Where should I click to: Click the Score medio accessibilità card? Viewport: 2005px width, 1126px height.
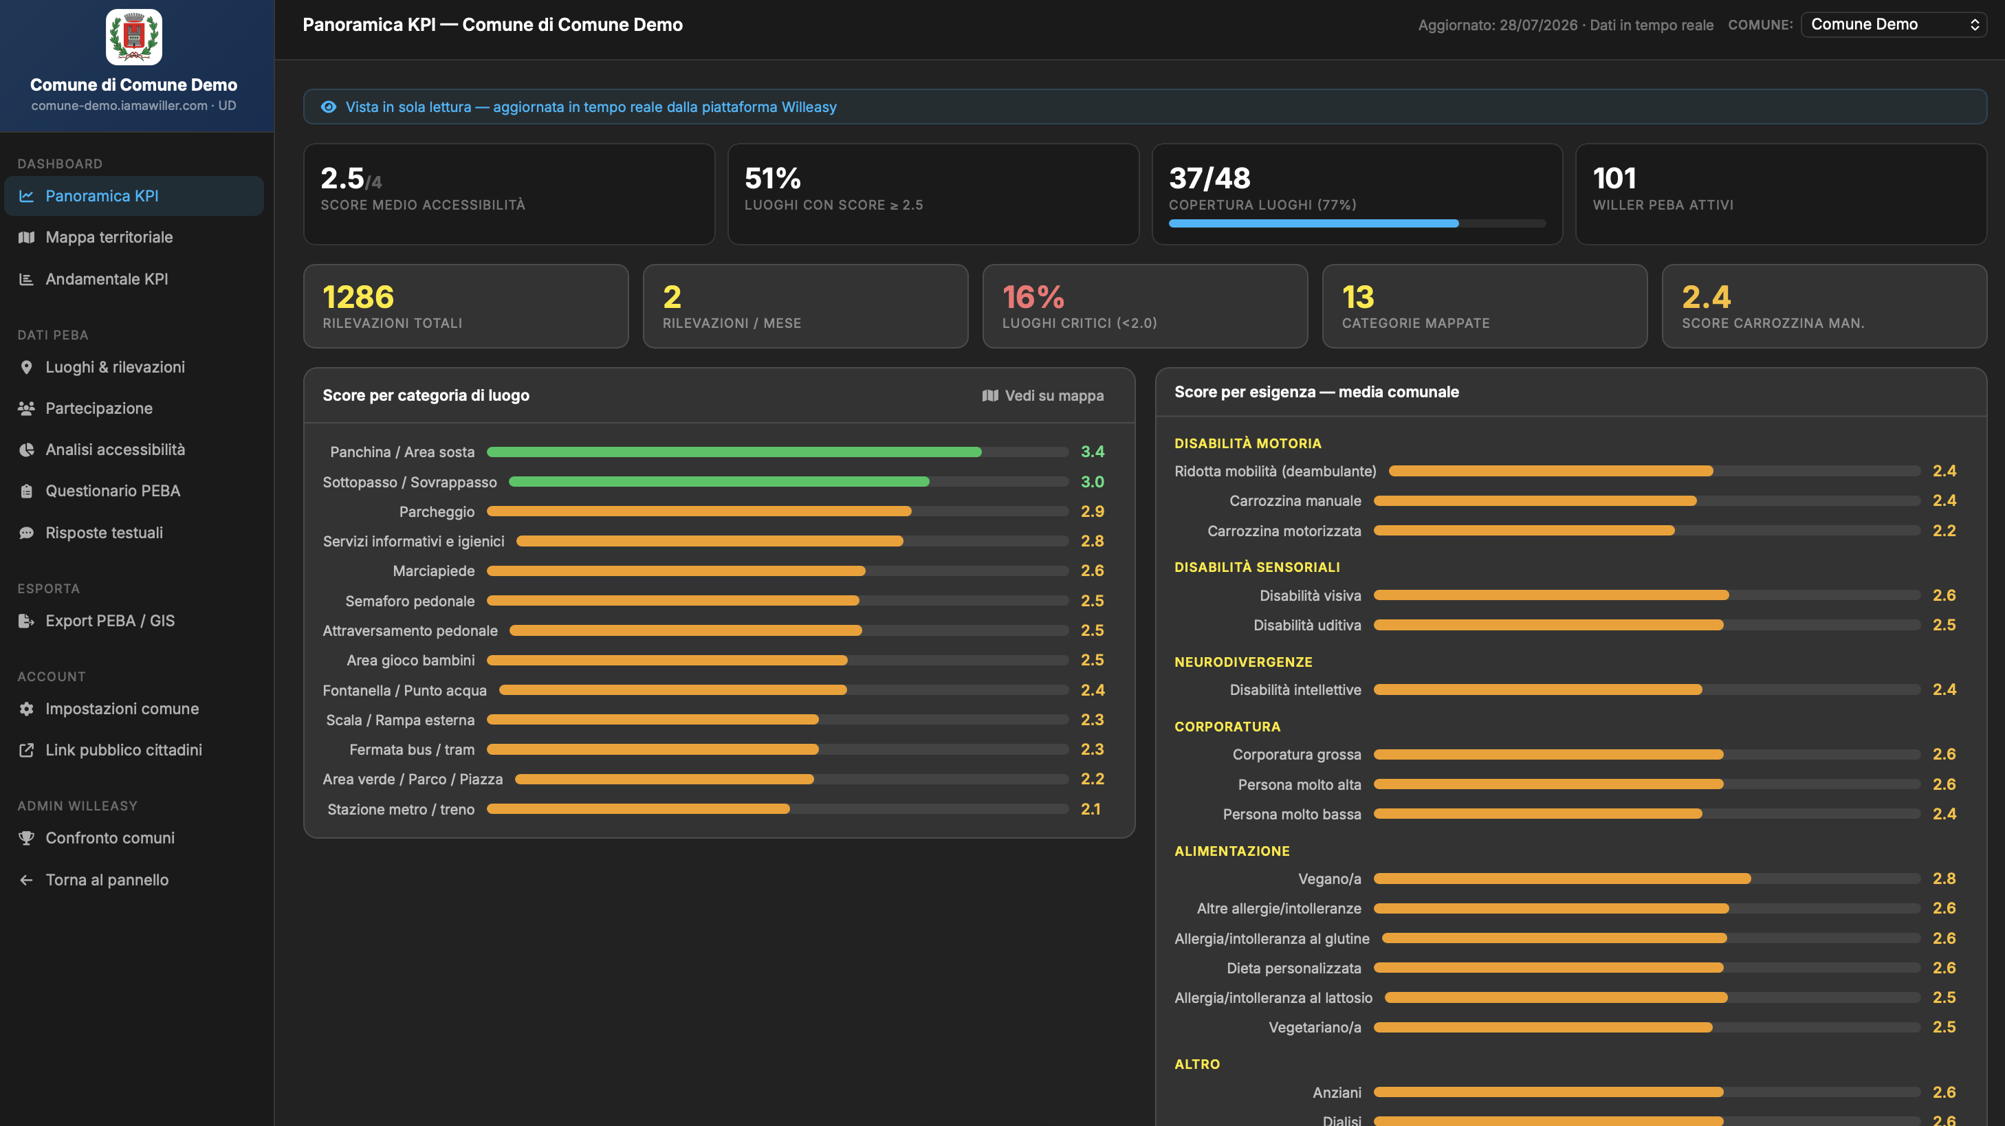509,194
